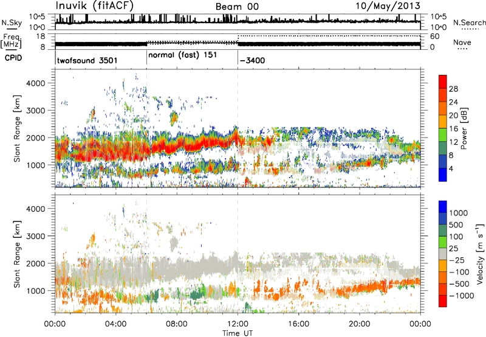Click the '20:00' time axis tick label
The height and width of the screenshot is (337, 486).
pyautogui.click(x=360, y=324)
